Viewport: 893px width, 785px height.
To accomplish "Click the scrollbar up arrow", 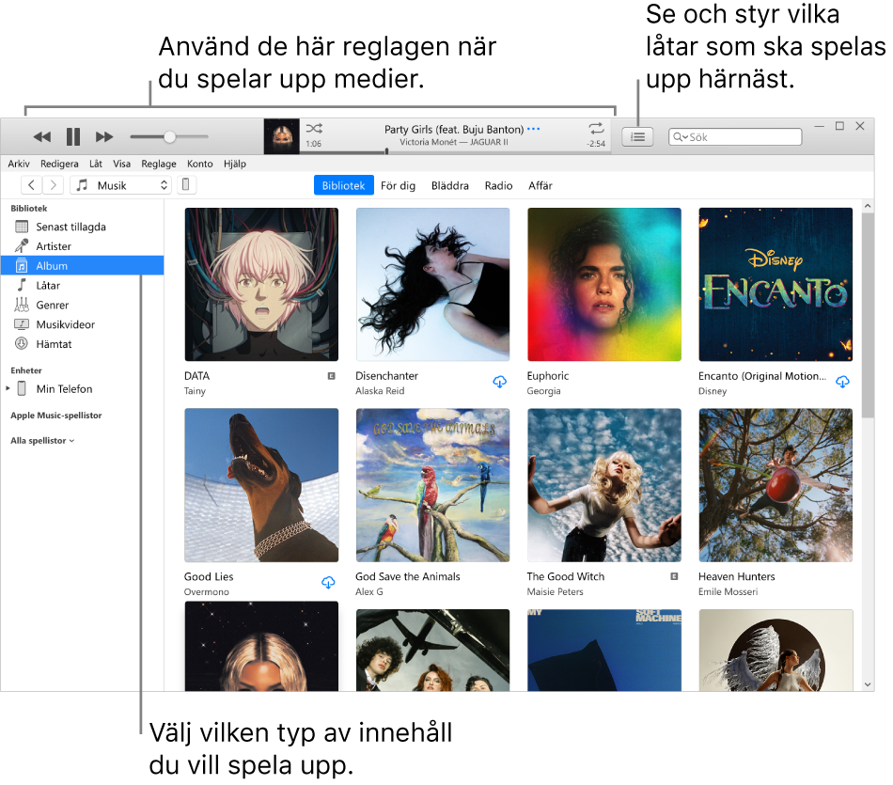I will (x=868, y=206).
